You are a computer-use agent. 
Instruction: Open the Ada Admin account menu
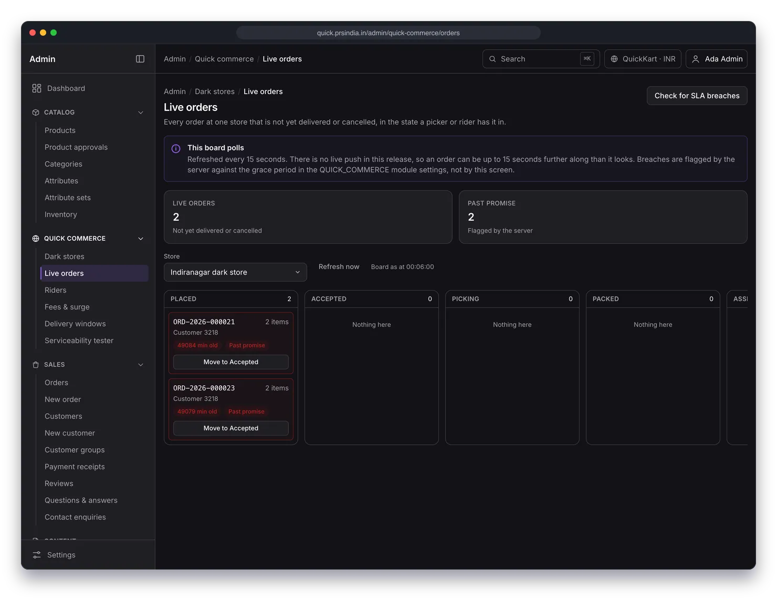[717, 59]
